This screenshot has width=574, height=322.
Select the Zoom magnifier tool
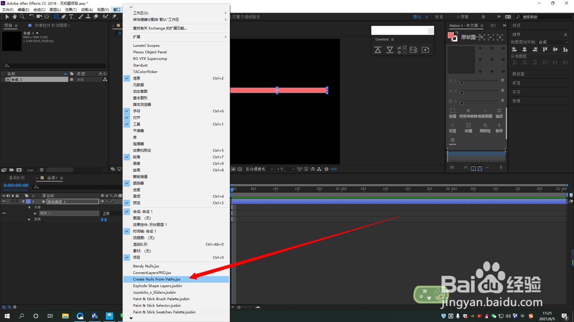click(x=22, y=16)
